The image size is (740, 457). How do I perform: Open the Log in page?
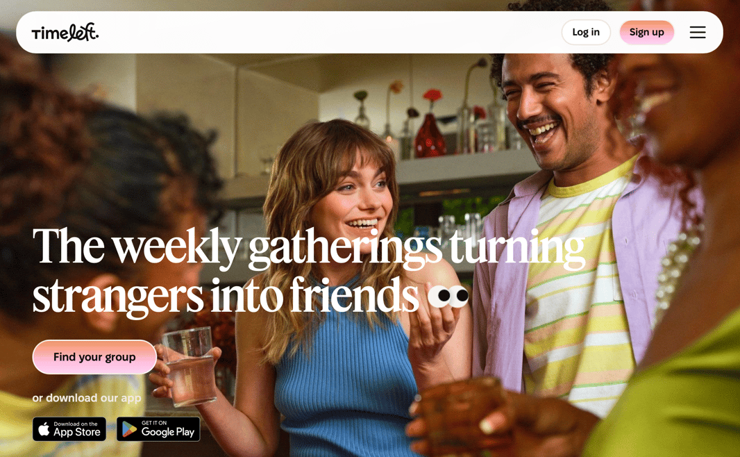pyautogui.click(x=586, y=32)
